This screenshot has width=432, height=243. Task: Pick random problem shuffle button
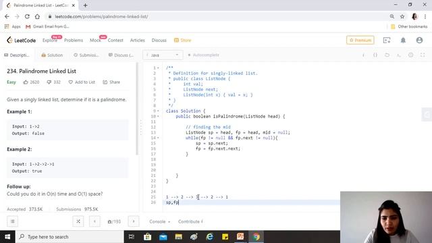point(78,221)
